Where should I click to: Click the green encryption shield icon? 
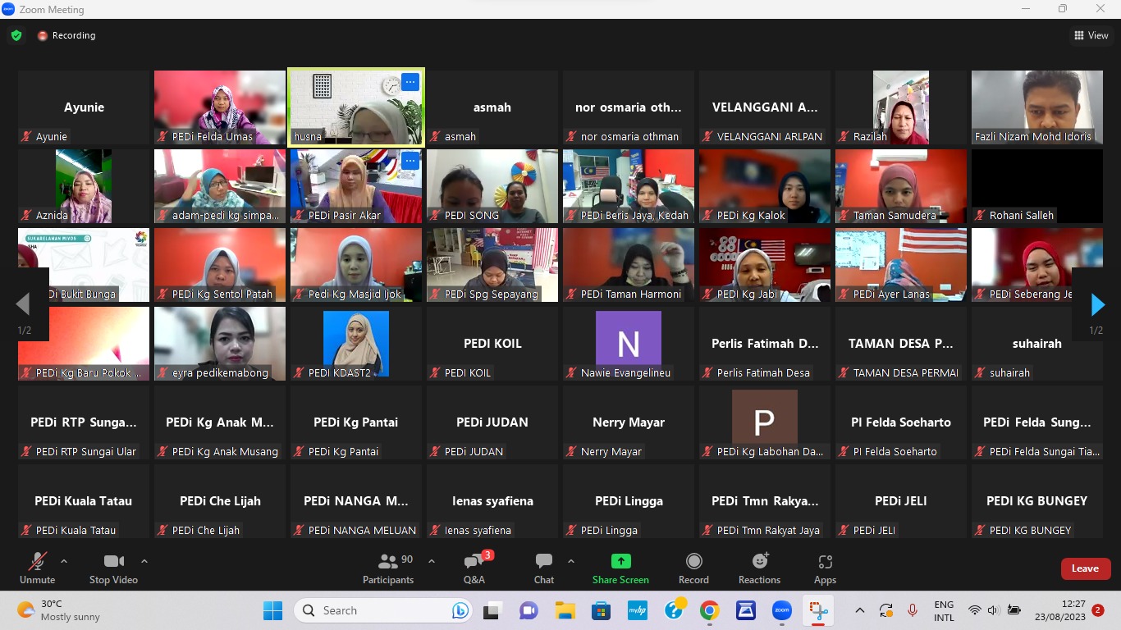(x=16, y=35)
